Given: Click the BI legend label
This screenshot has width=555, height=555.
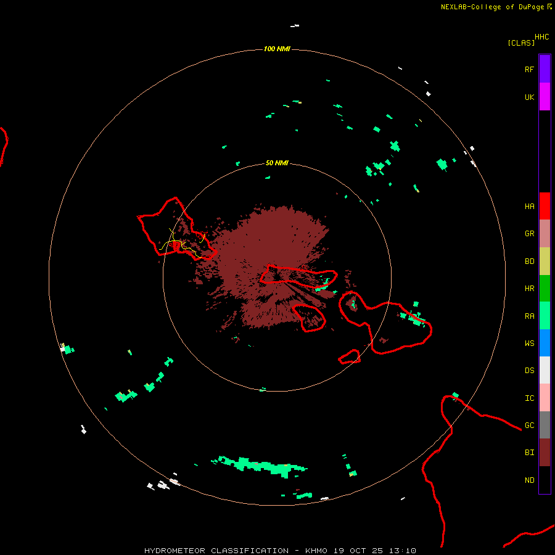Looking at the screenshot, I should pos(529,453).
